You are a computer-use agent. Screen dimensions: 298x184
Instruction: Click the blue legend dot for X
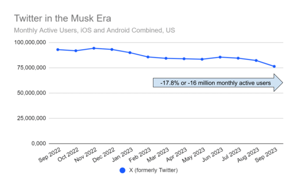click(x=123, y=171)
